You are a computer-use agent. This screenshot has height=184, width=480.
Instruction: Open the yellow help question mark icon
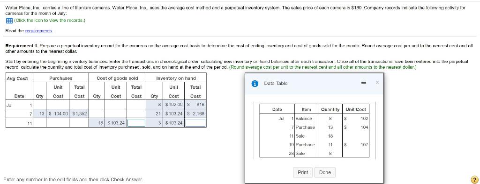point(475,179)
